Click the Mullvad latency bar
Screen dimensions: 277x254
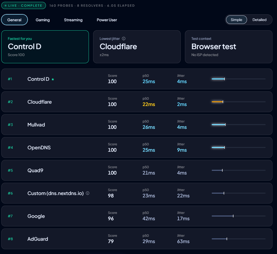tap(239, 125)
